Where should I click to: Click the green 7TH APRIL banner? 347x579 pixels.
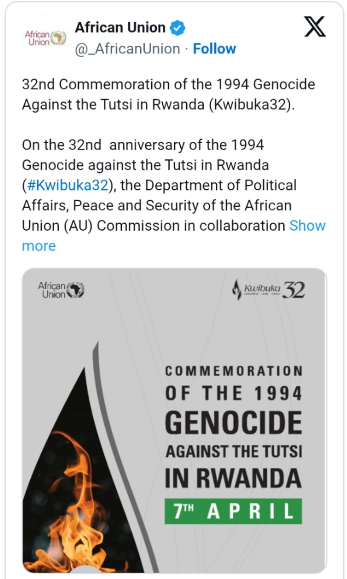pyautogui.click(x=233, y=511)
